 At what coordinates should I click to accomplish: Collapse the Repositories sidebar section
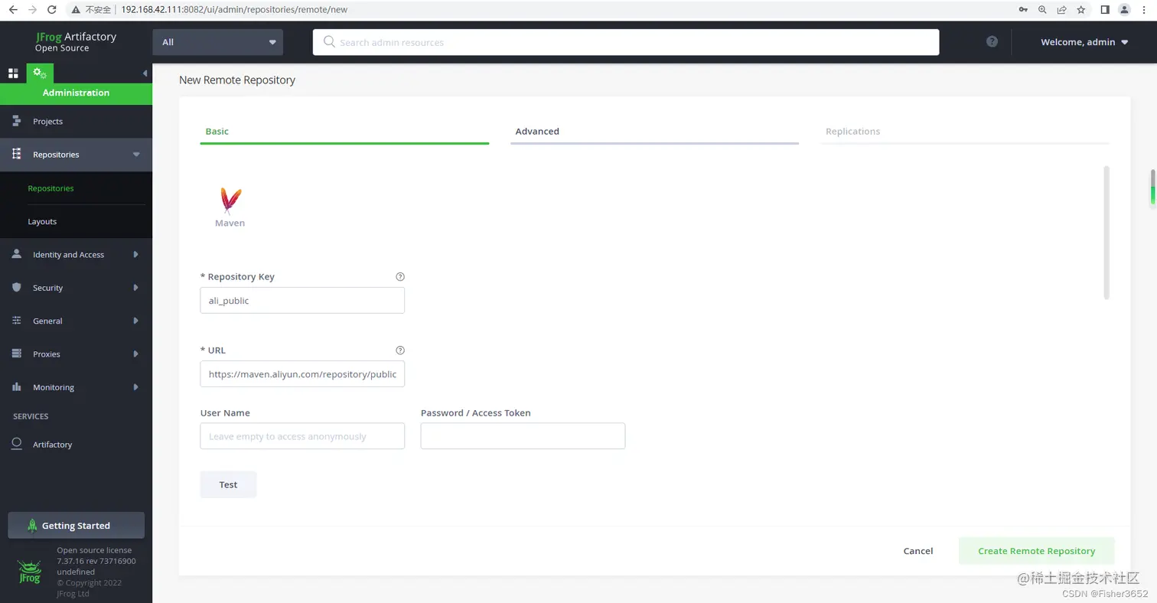pyautogui.click(x=136, y=155)
